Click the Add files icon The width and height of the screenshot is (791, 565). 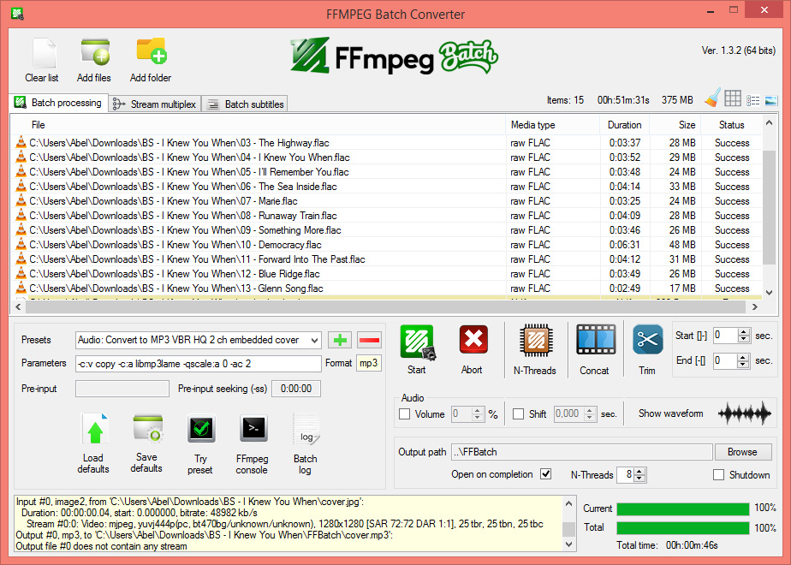(x=95, y=52)
